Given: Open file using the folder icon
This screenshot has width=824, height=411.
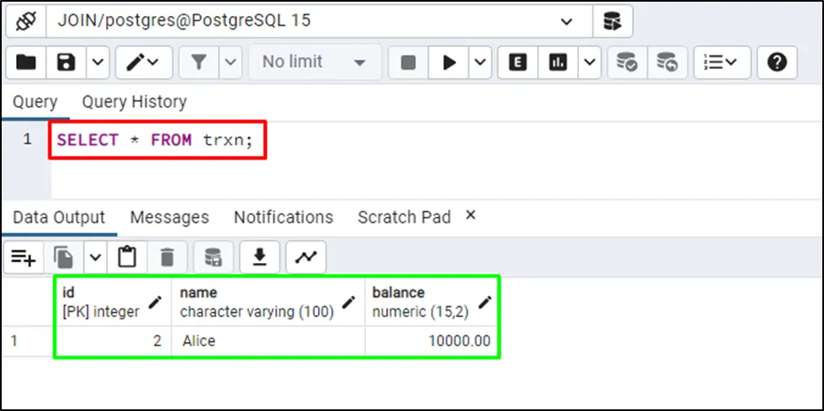Looking at the screenshot, I should coord(26,62).
